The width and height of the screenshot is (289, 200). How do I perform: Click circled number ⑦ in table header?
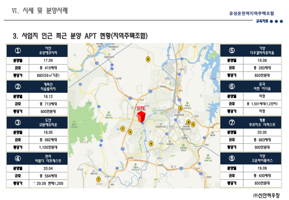pyautogui.click(x=232, y=122)
